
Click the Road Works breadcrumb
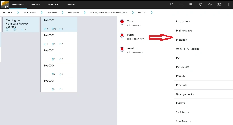(x=73, y=13)
